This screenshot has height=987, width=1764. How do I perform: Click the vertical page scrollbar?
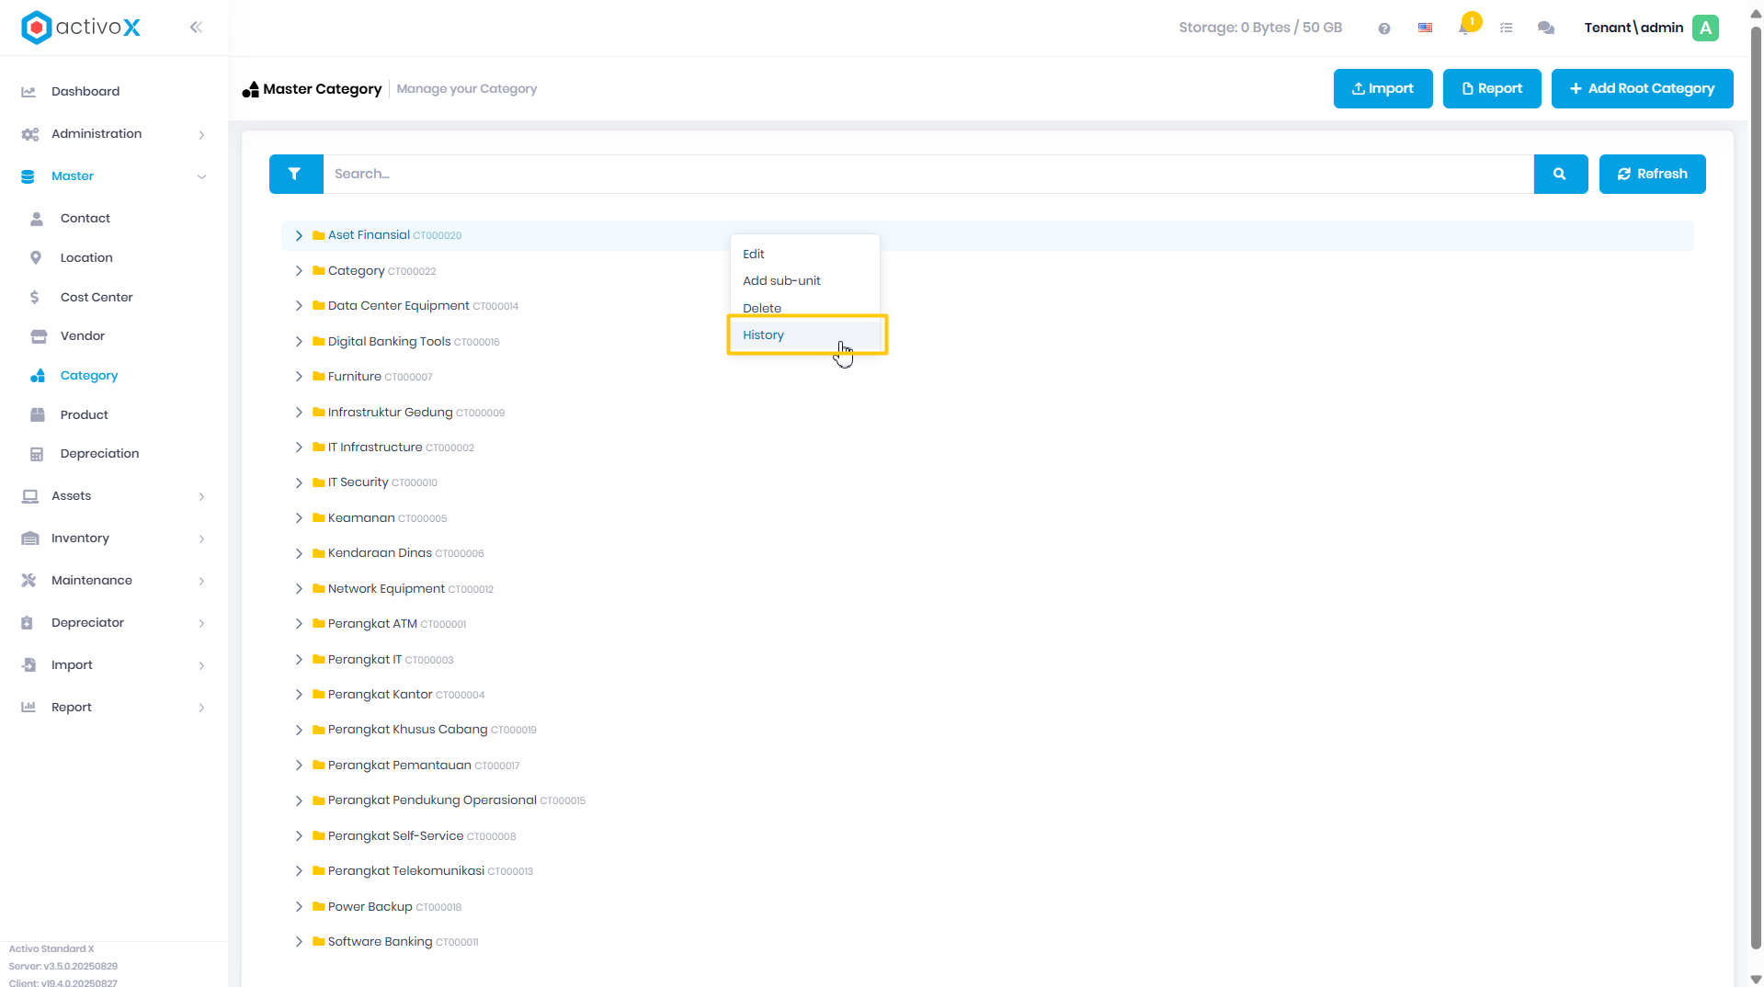coord(1756,487)
